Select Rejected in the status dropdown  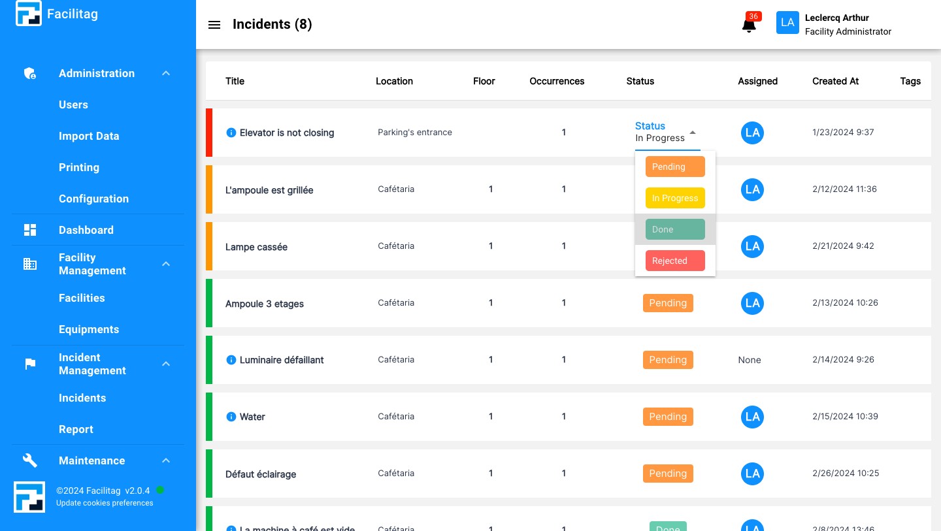pyautogui.click(x=675, y=261)
